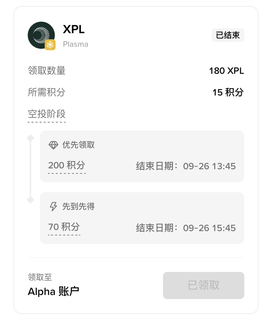Click the underlined 70 积分 threshold
Screen dimensions: 272x318
64,227
